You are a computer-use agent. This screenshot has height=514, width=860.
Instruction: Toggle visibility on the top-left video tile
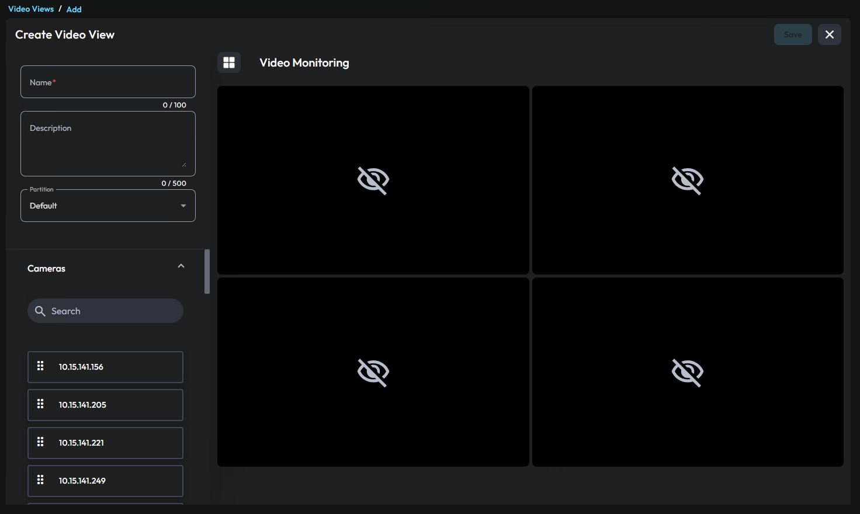point(373,180)
